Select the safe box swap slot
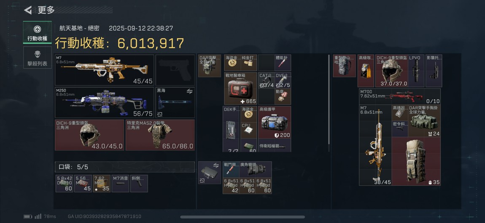Screen dimensions: 485x223 click(x=210, y=173)
